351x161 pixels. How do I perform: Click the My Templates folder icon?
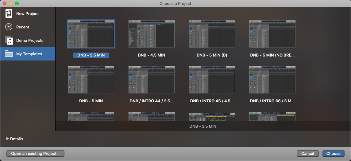(x=9, y=54)
